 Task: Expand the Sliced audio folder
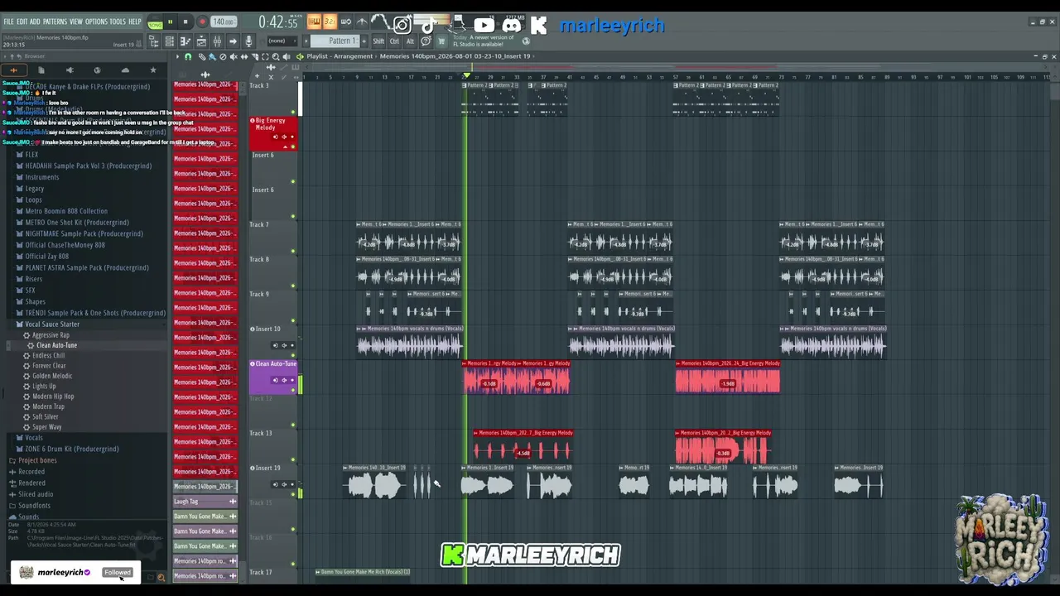coord(36,494)
